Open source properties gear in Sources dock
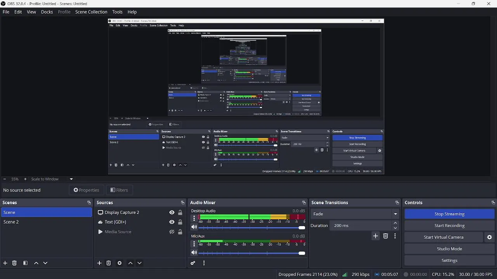The width and height of the screenshot is (497, 279). (120, 263)
